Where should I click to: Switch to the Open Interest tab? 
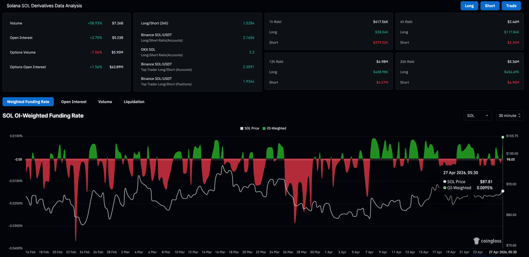(x=74, y=102)
